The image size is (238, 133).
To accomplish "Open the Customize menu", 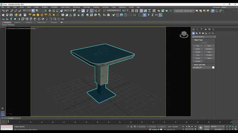I will pyautogui.click(x=87, y=7).
